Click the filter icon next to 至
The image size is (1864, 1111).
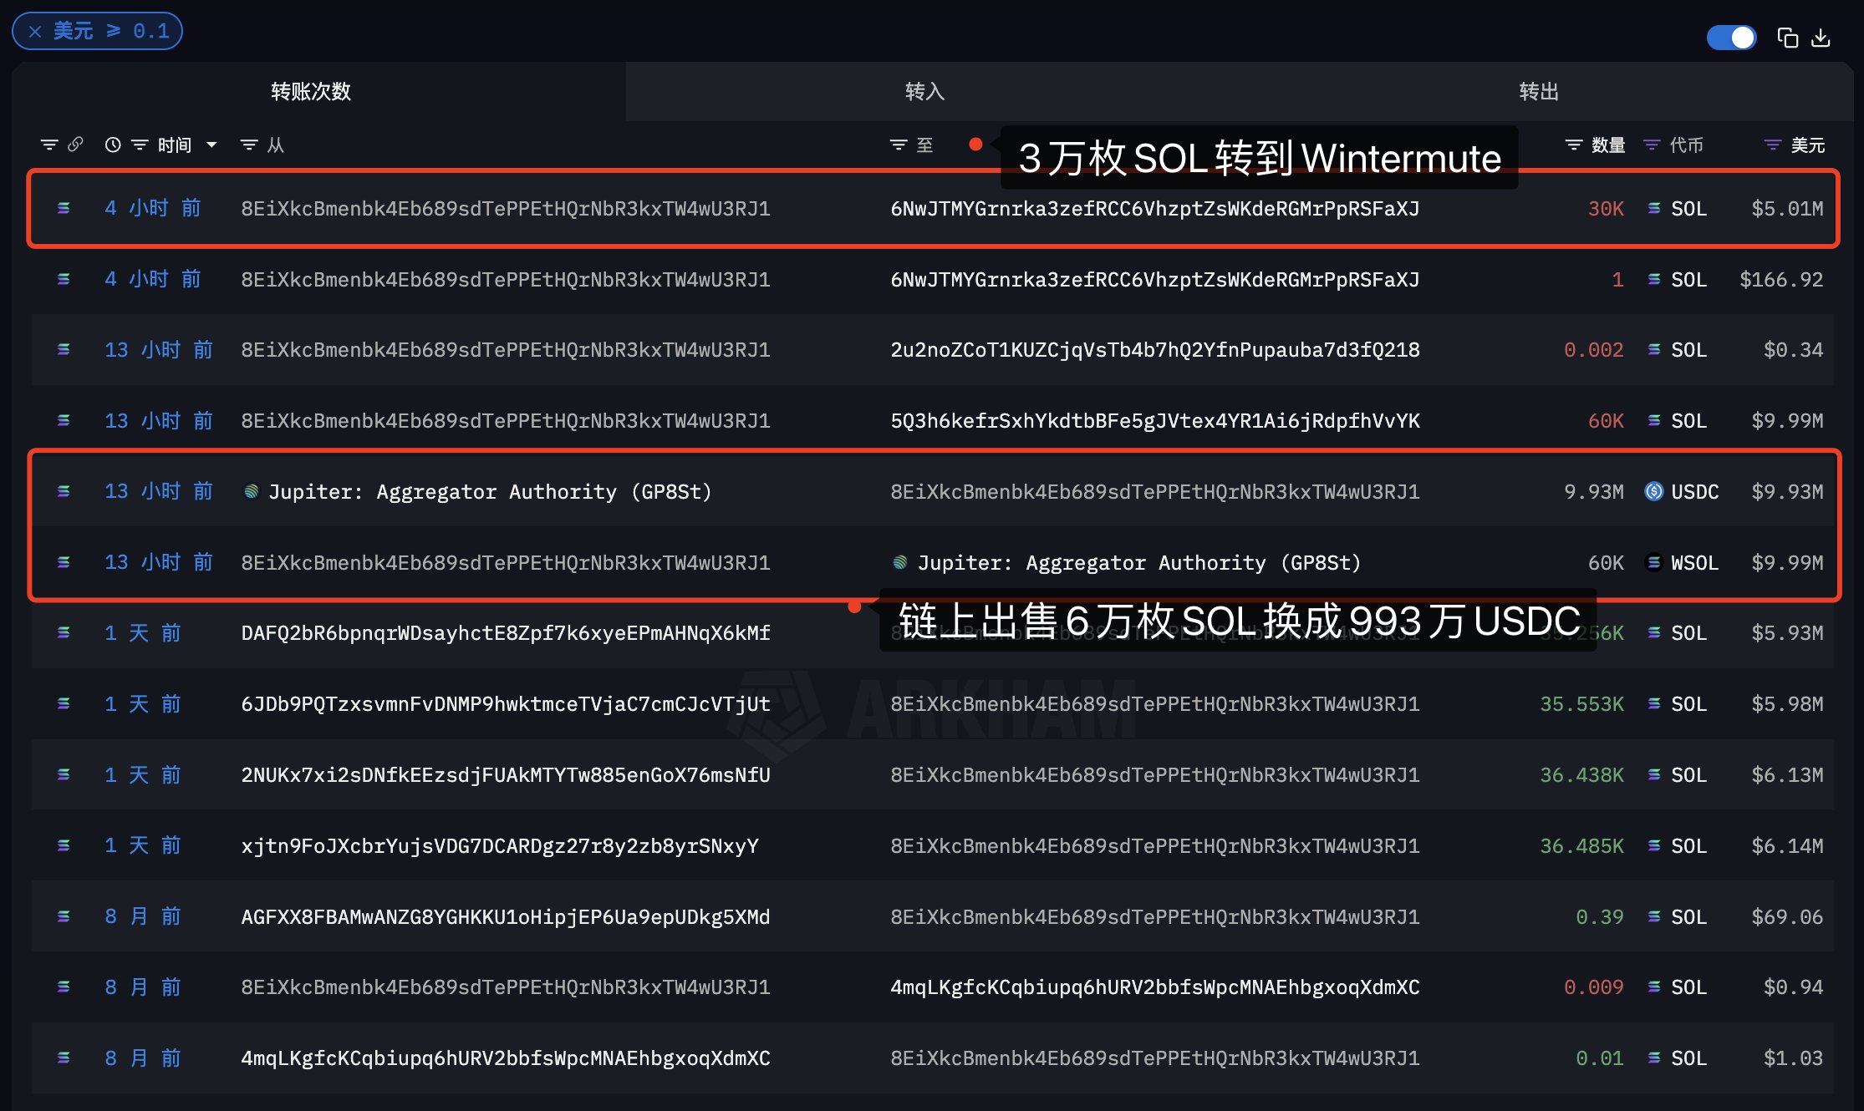(x=899, y=145)
